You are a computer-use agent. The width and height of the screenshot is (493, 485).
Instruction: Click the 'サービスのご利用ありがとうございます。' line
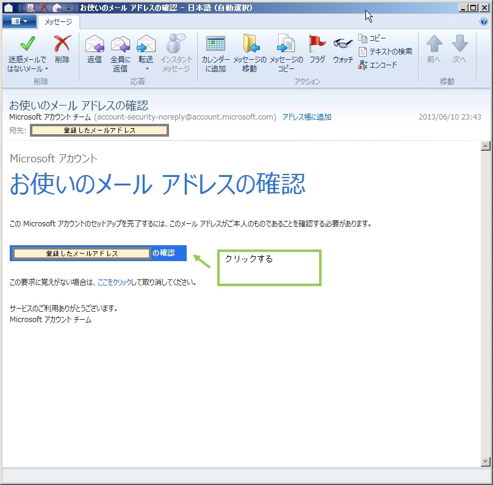pos(64,308)
